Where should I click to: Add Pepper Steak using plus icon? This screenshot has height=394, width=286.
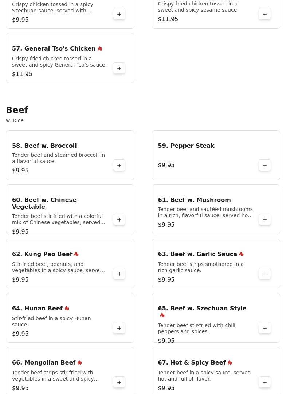[x=265, y=166]
